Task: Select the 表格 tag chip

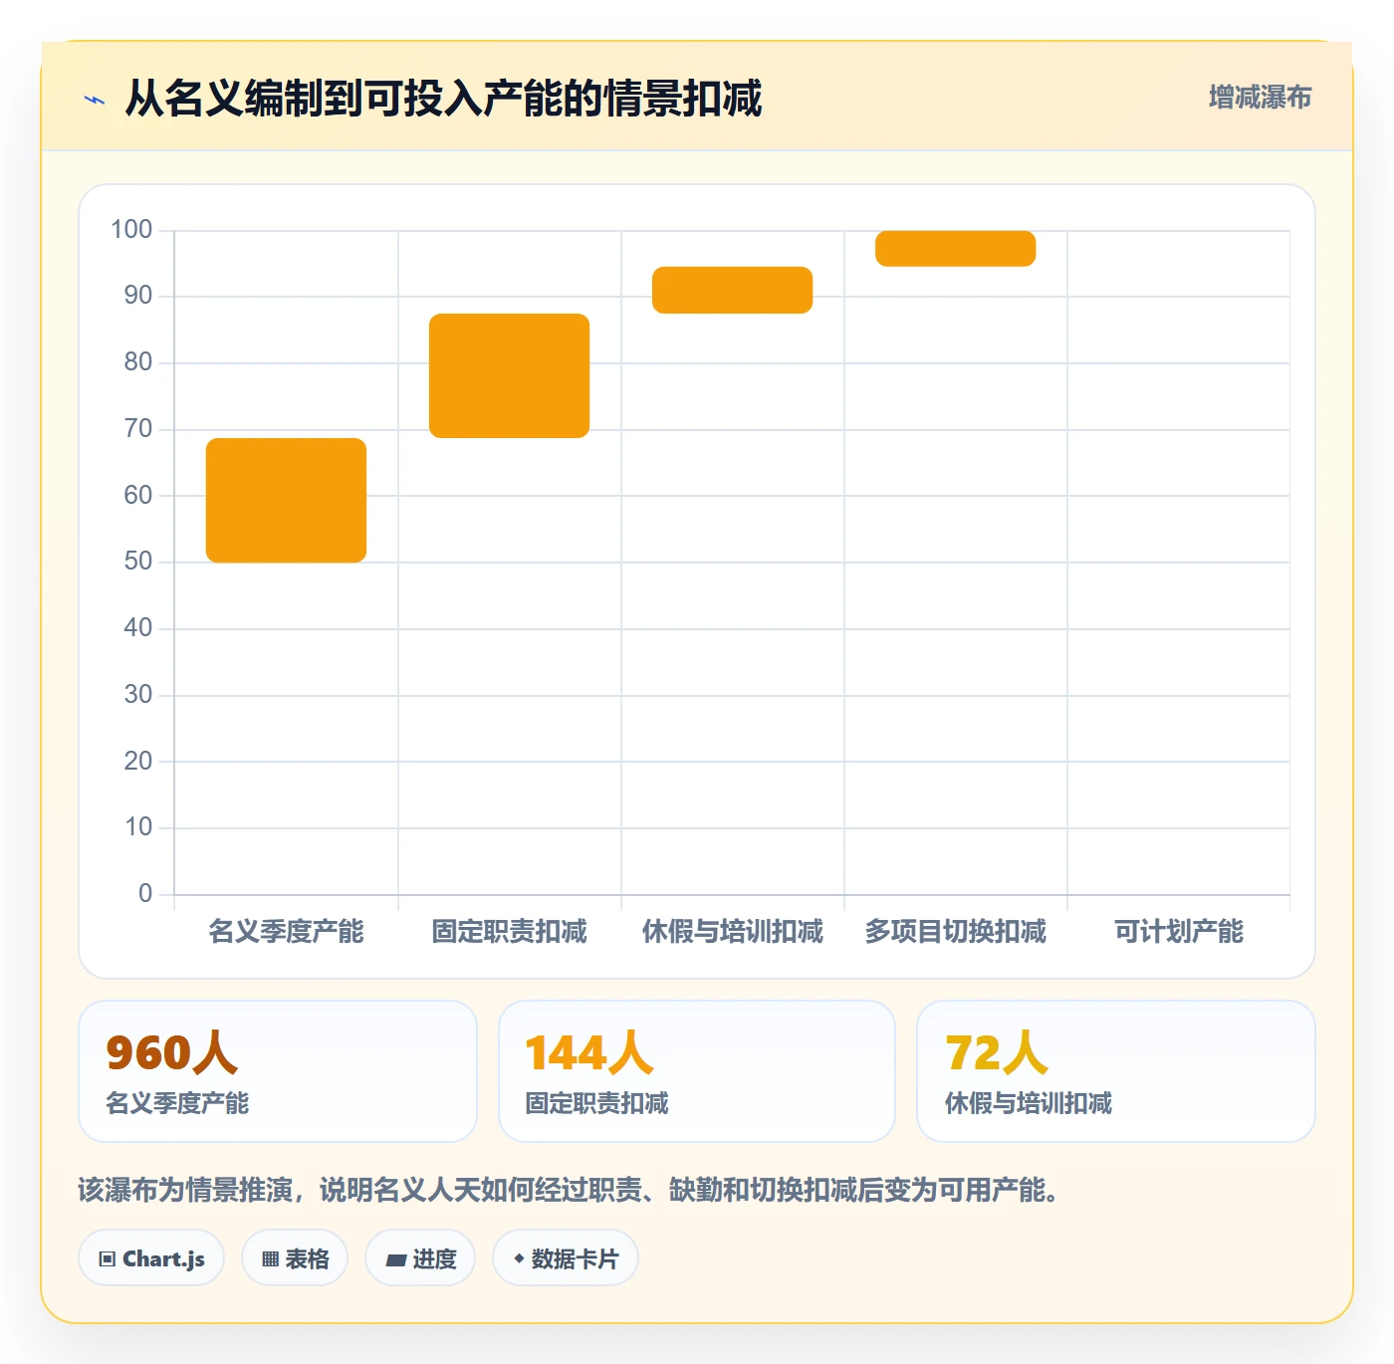Action: click(x=295, y=1258)
